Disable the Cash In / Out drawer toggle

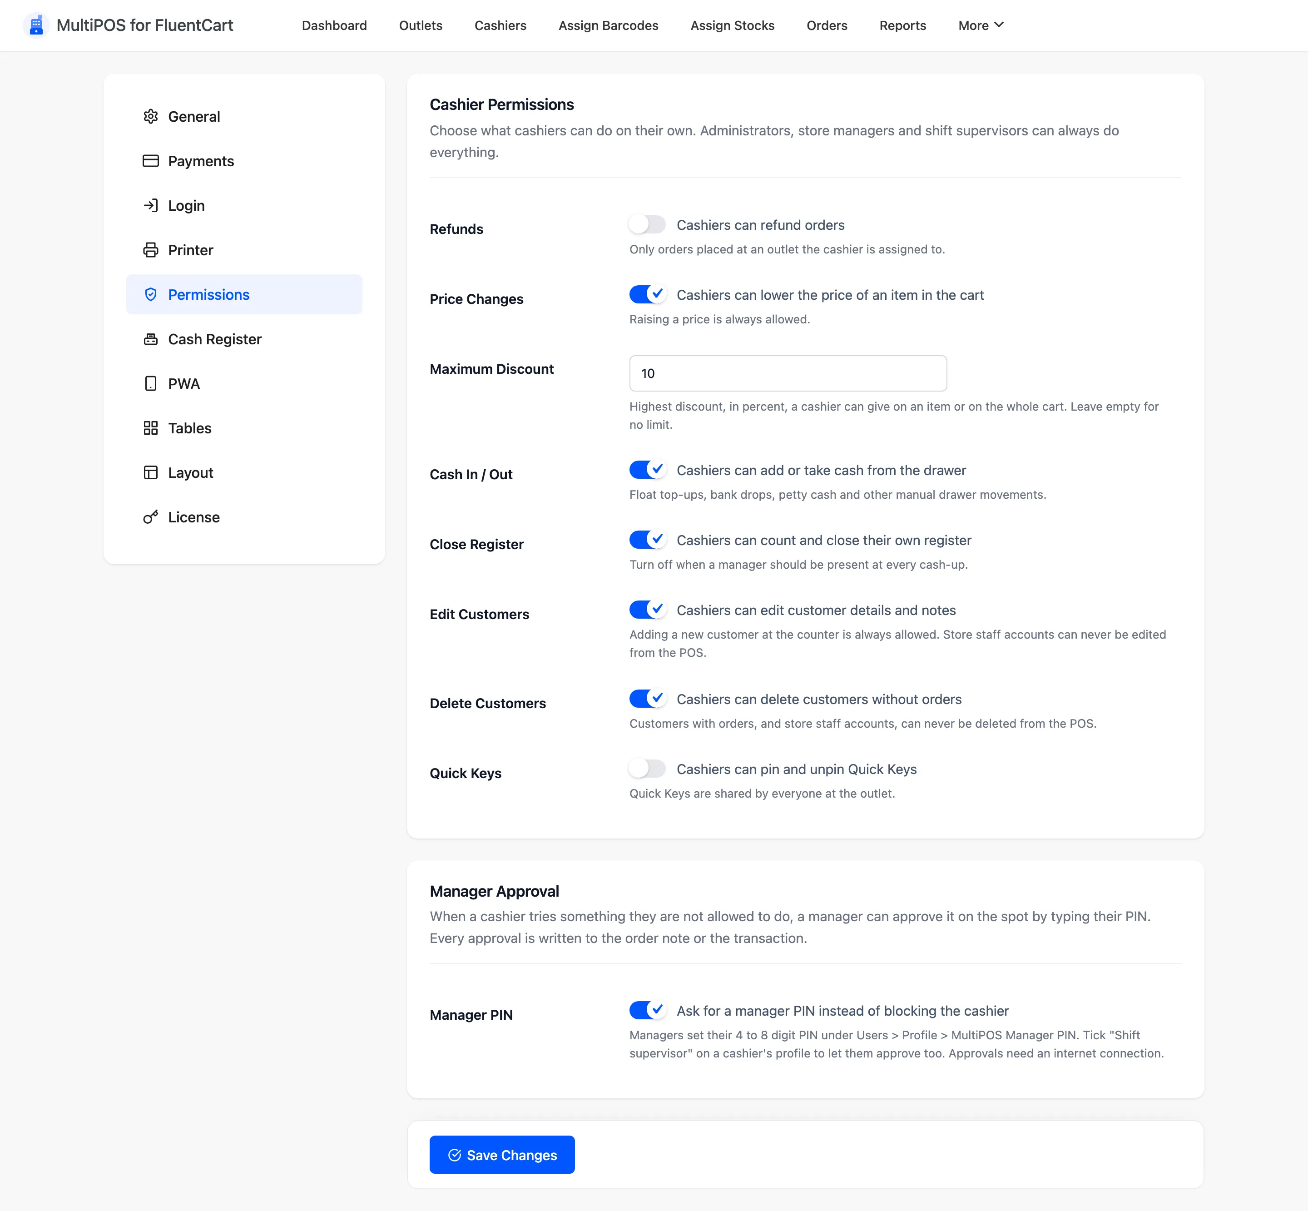click(x=648, y=470)
